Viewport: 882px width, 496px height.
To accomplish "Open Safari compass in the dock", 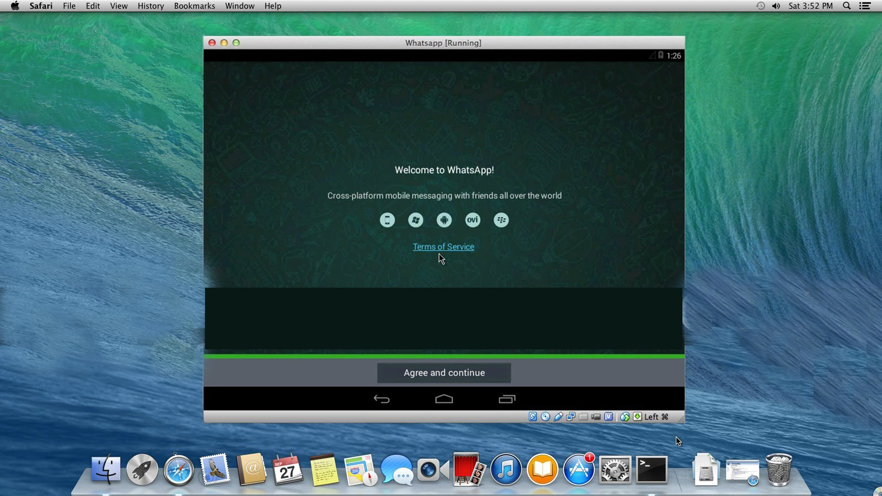I will click(179, 470).
